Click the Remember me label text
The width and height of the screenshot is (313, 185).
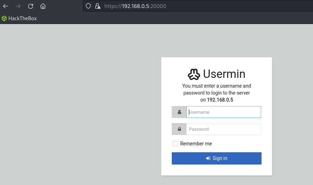pyautogui.click(x=196, y=144)
